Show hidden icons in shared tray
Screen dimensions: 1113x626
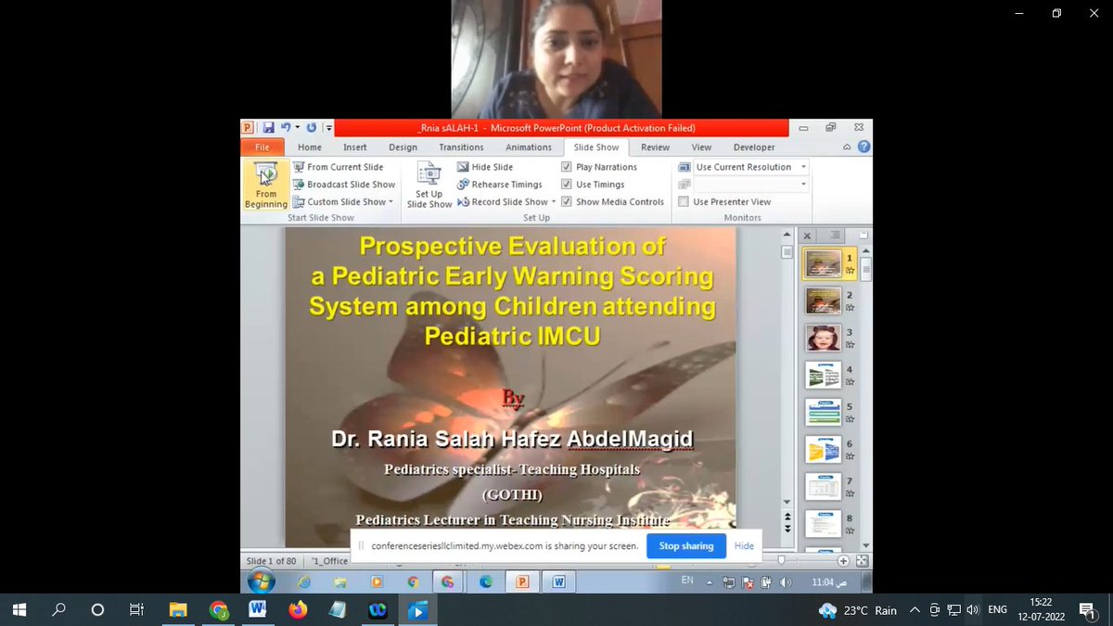point(711,582)
